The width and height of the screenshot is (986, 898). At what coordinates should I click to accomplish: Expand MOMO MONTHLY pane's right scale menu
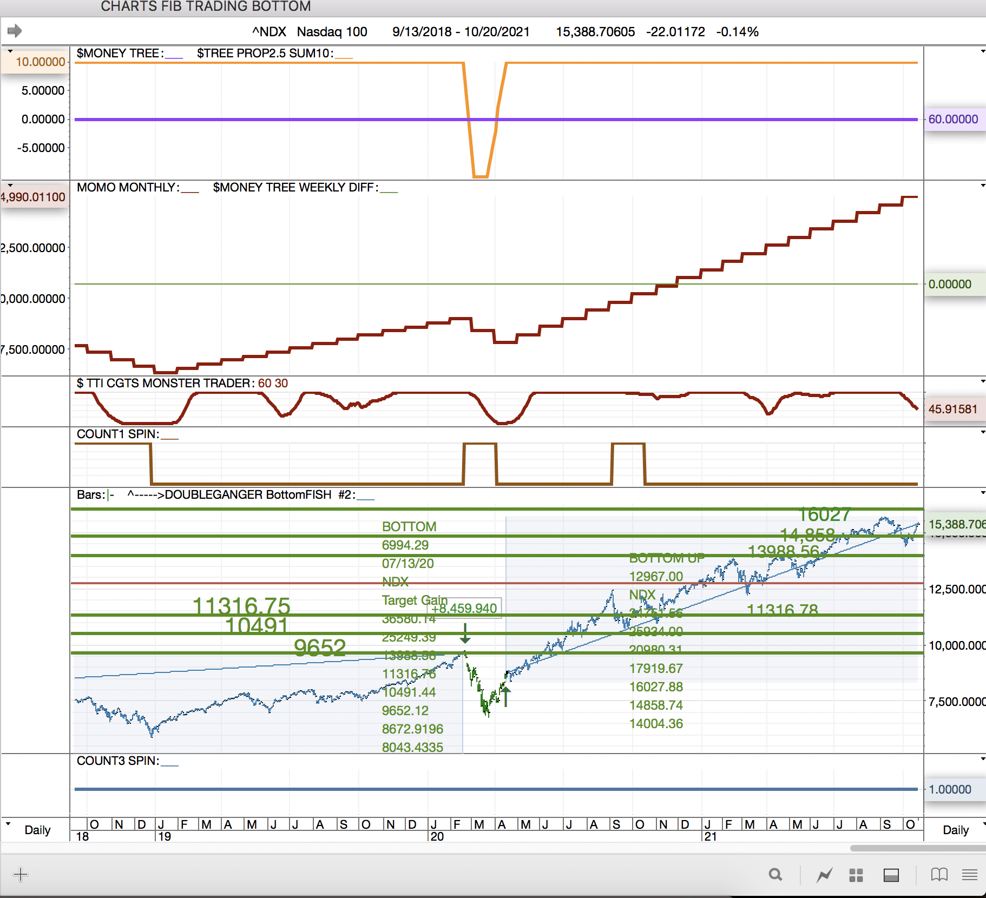pos(982,186)
